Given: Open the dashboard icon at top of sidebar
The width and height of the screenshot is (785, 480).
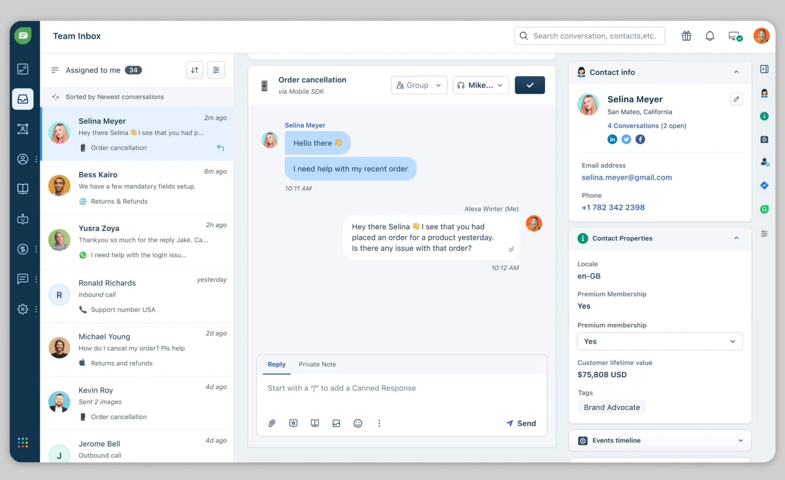Looking at the screenshot, I should (x=23, y=69).
